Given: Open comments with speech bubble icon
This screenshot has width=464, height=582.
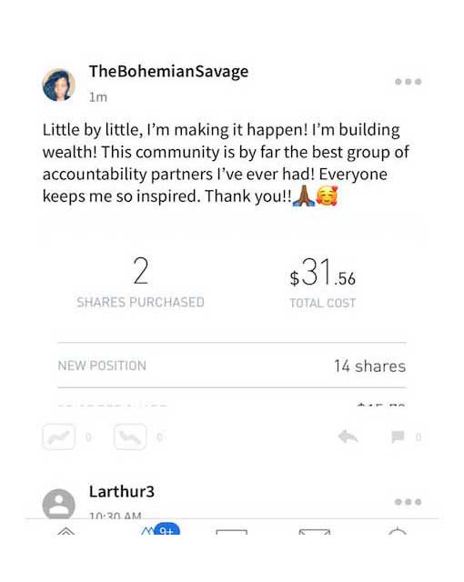Looking at the screenshot, I should coord(398,436).
